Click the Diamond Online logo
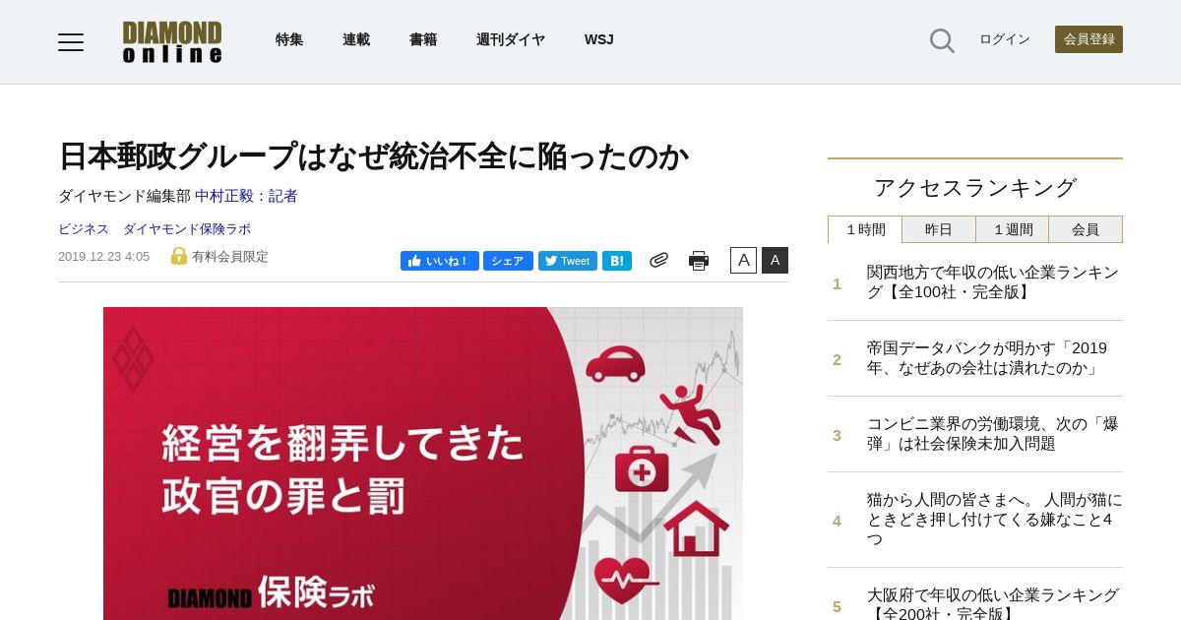The image size is (1181, 620). tap(172, 41)
